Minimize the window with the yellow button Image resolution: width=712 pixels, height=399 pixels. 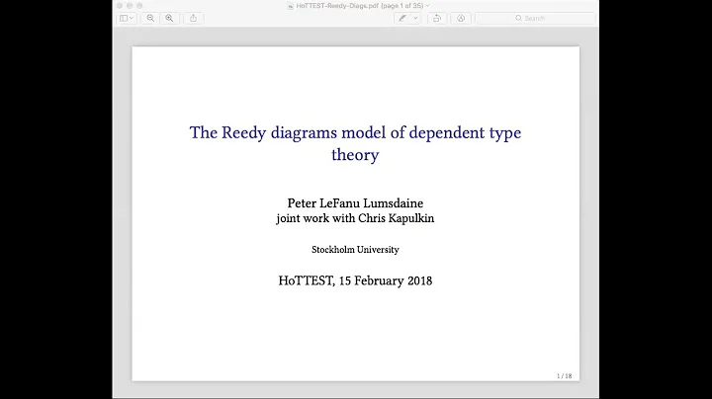point(130,6)
